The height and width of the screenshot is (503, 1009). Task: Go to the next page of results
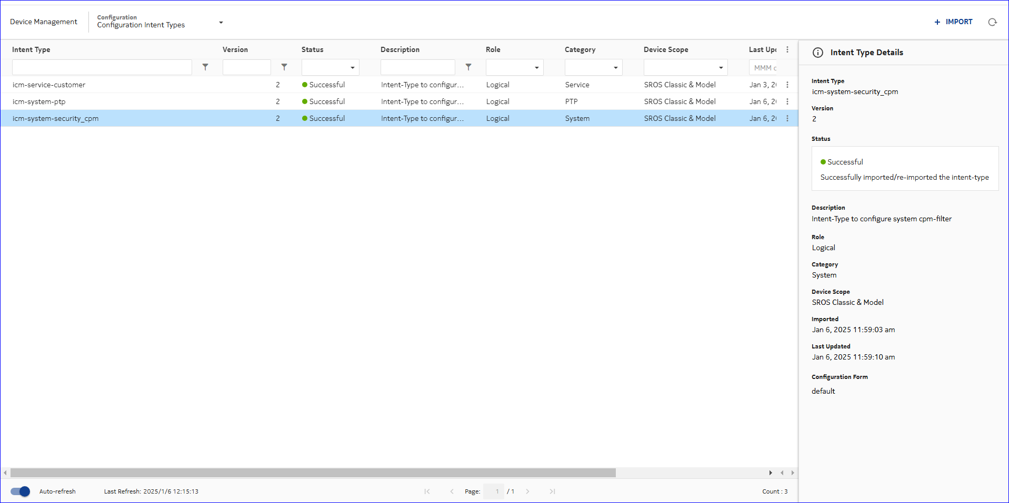[527, 491]
